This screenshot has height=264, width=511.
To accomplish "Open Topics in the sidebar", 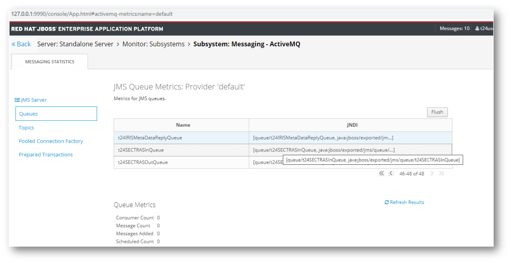I will 26,128.
